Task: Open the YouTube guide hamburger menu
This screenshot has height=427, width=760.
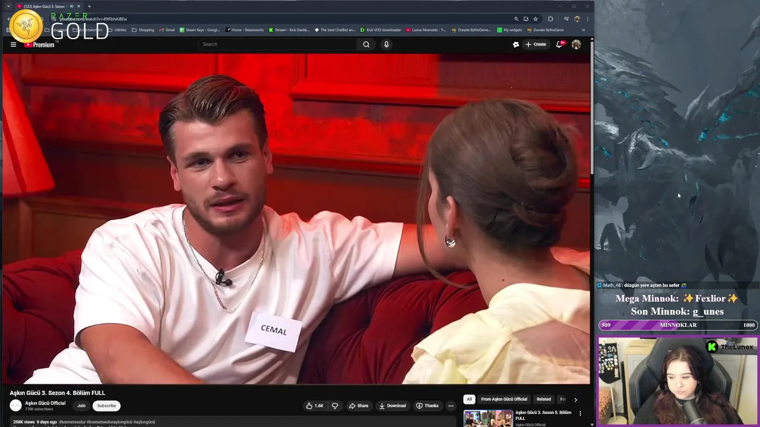Action: click(13, 44)
